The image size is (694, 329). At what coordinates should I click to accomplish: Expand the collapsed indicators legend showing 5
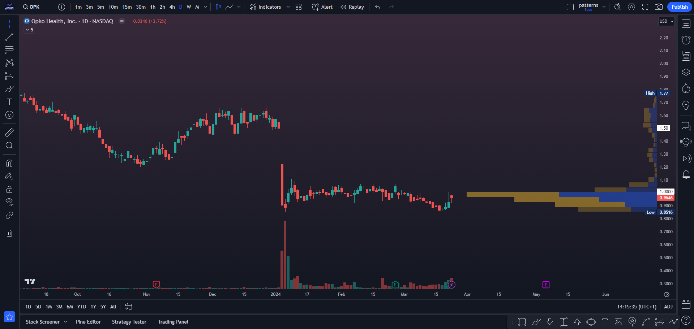point(29,30)
